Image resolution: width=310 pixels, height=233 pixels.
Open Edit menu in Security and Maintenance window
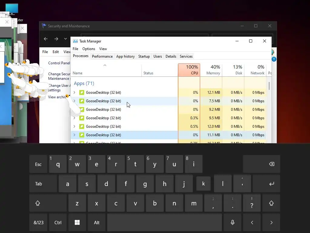coord(56,52)
